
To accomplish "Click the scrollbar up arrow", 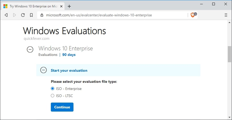I will 229,22.
